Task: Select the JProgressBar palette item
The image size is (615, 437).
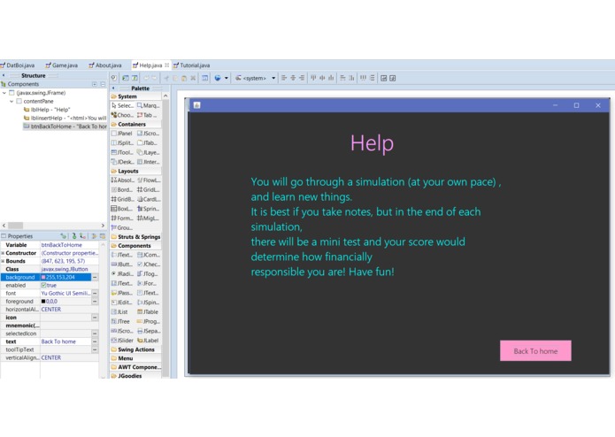Action: tap(148, 321)
